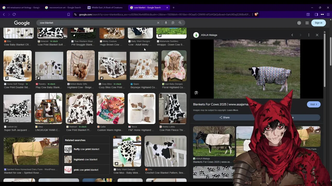The image size is (332, 186).
Task: Open Google quick settings gear
Action: click(299, 23)
